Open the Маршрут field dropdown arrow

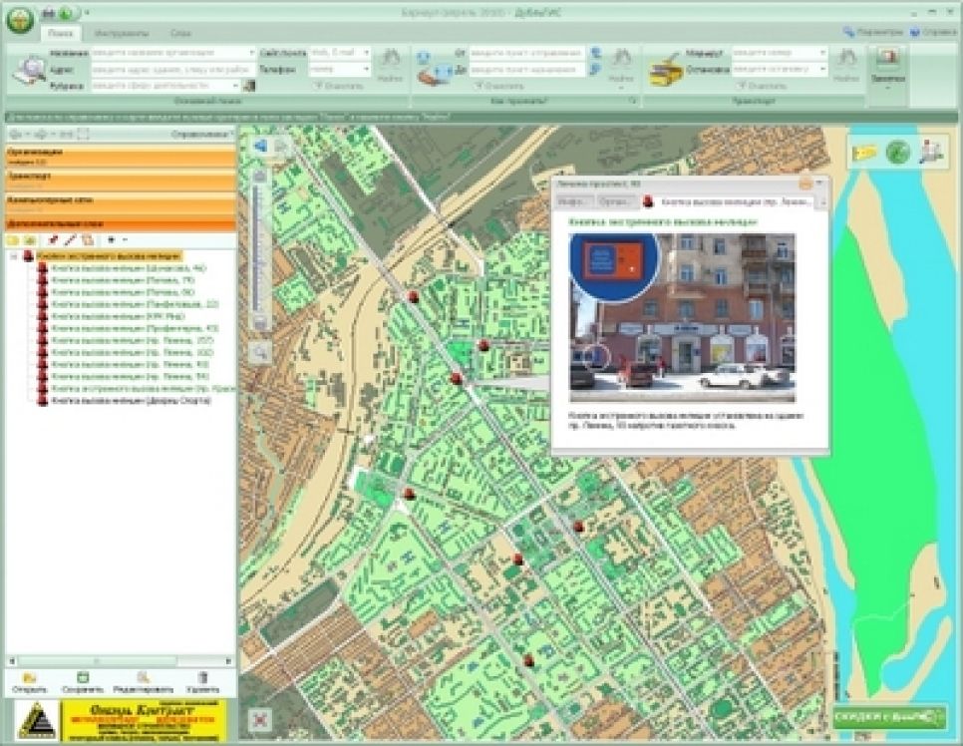click(x=822, y=52)
